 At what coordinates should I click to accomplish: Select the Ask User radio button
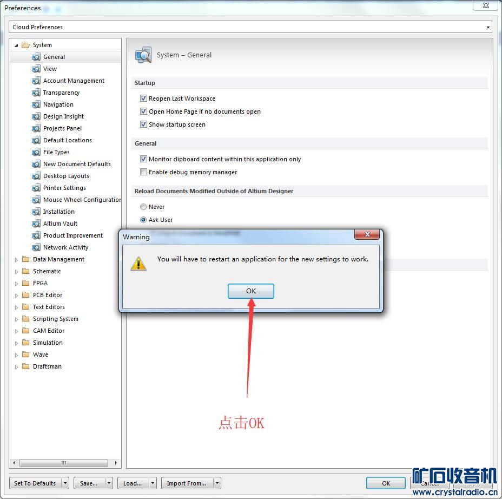(x=143, y=220)
